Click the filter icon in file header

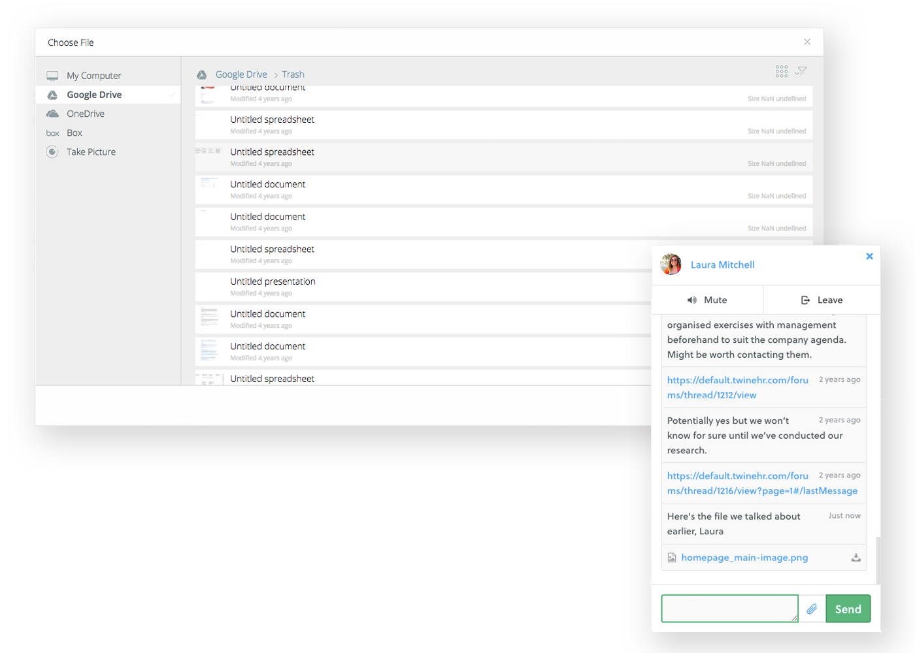801,71
